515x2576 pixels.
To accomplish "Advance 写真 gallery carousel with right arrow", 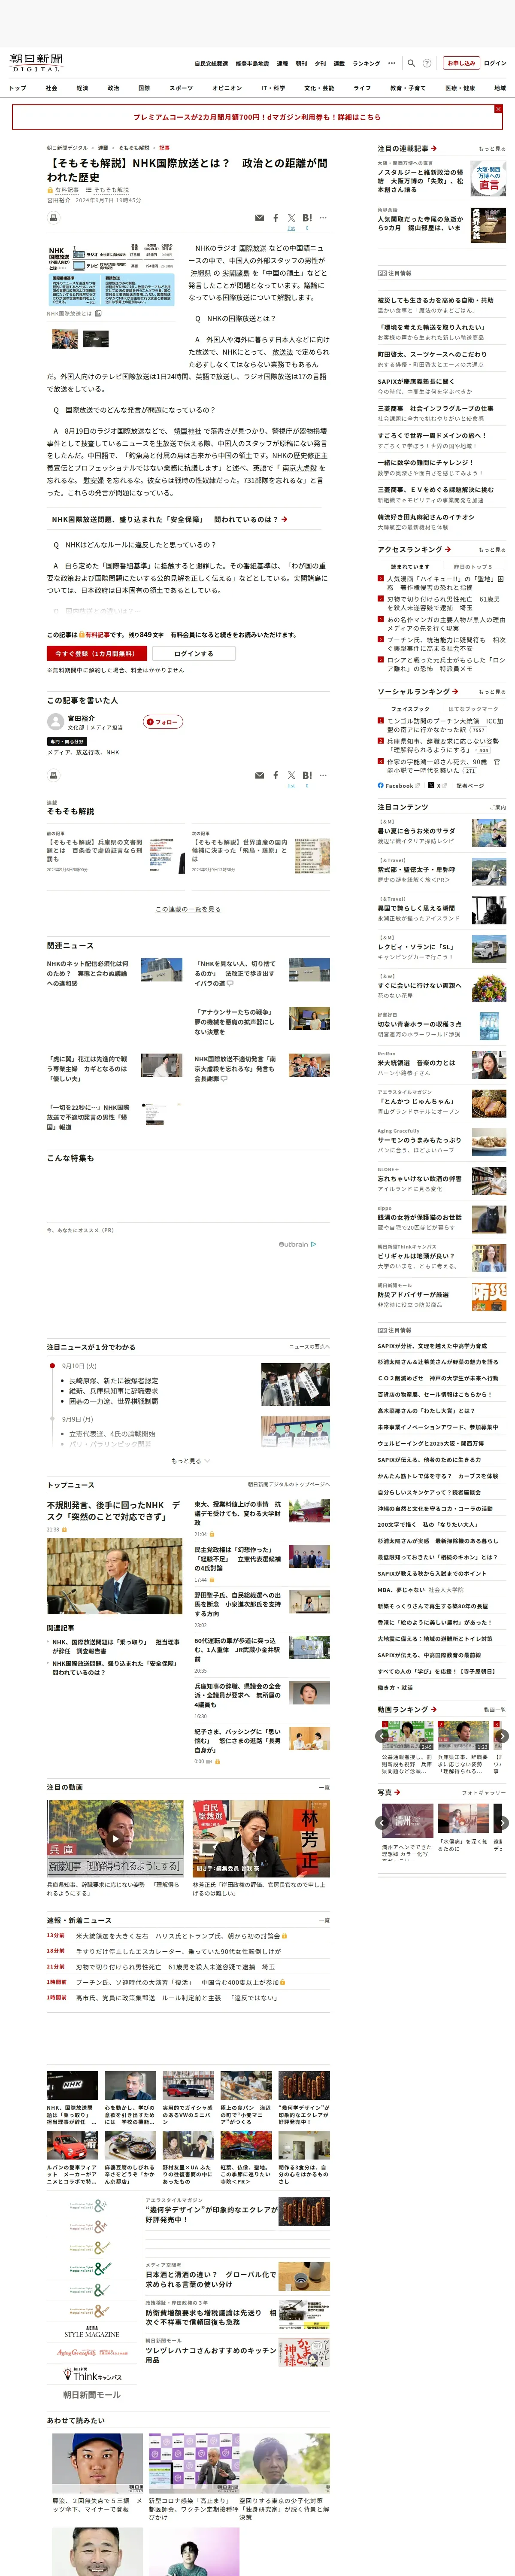I will [502, 1823].
